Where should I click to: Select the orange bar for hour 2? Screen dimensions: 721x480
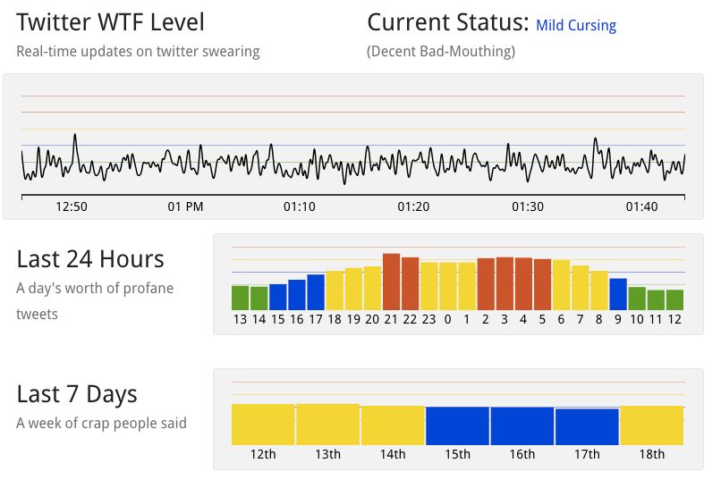pos(486,284)
